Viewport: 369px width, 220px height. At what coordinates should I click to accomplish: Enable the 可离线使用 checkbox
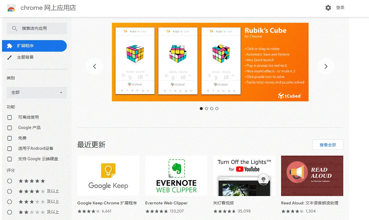10,118
